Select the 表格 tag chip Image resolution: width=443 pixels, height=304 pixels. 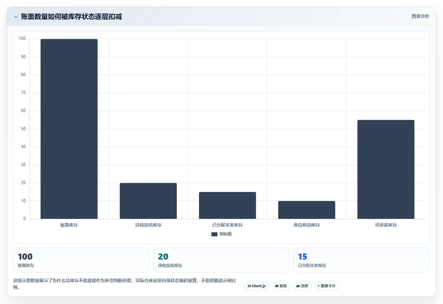pos(281,286)
